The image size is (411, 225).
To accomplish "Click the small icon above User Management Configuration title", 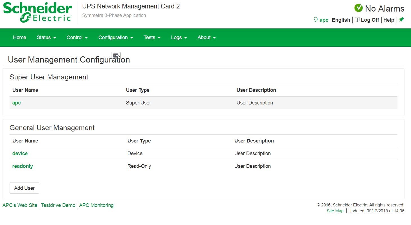I will click(116, 55).
